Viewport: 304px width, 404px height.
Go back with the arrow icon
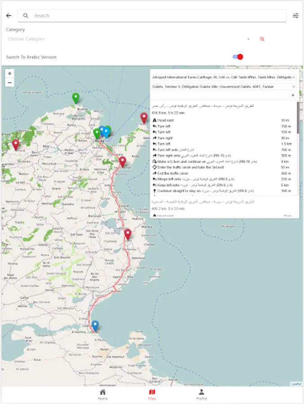(x=9, y=16)
